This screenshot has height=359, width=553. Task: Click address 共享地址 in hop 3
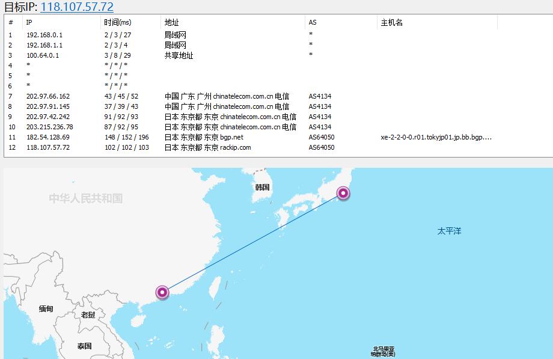179,55
